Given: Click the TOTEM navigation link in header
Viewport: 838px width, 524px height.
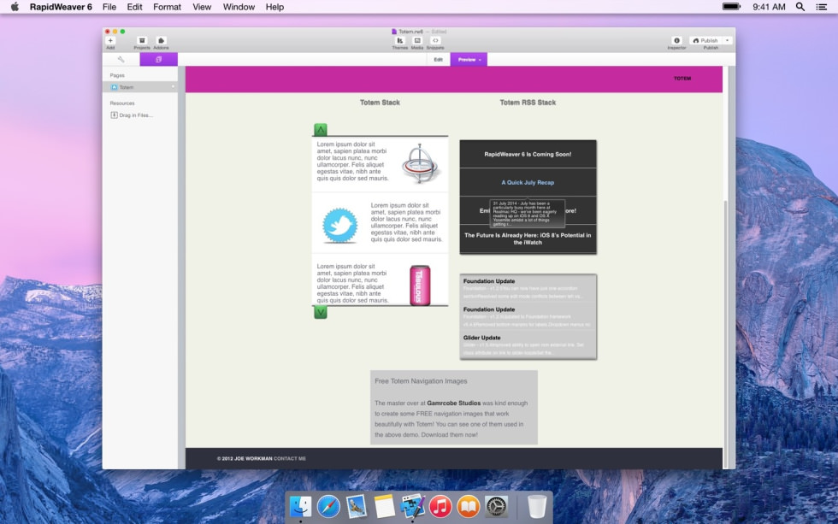Looking at the screenshot, I should [x=682, y=79].
